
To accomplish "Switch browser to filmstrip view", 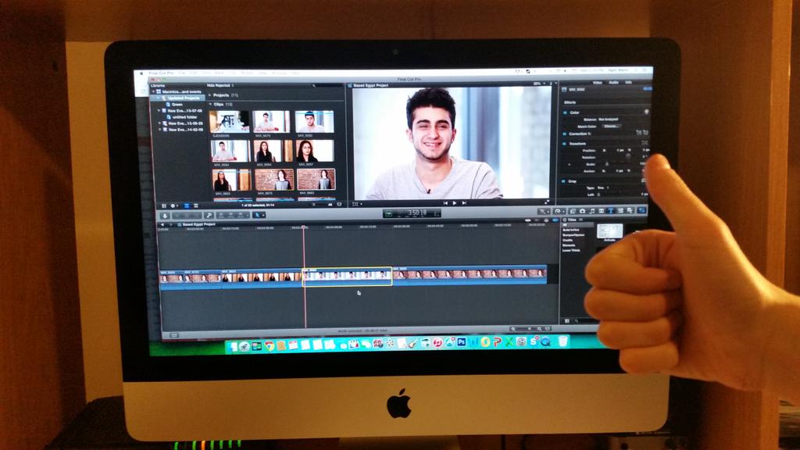I will (186, 205).
